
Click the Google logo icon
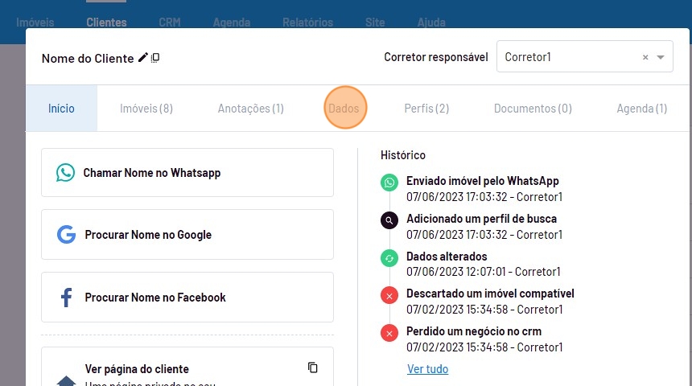click(66, 235)
